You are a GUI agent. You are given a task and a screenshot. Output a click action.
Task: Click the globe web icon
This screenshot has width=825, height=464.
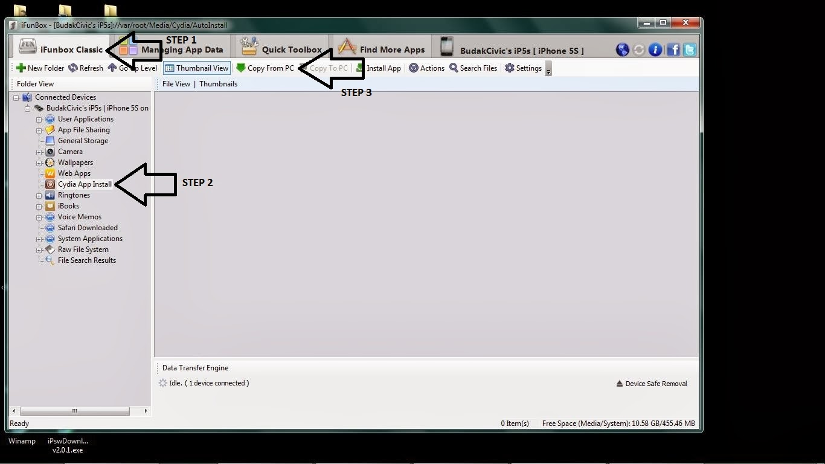point(623,50)
